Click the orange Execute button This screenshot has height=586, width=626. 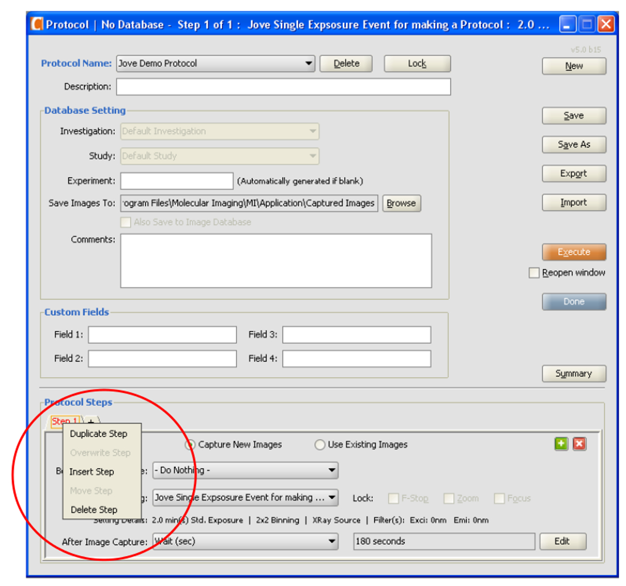coord(574,252)
